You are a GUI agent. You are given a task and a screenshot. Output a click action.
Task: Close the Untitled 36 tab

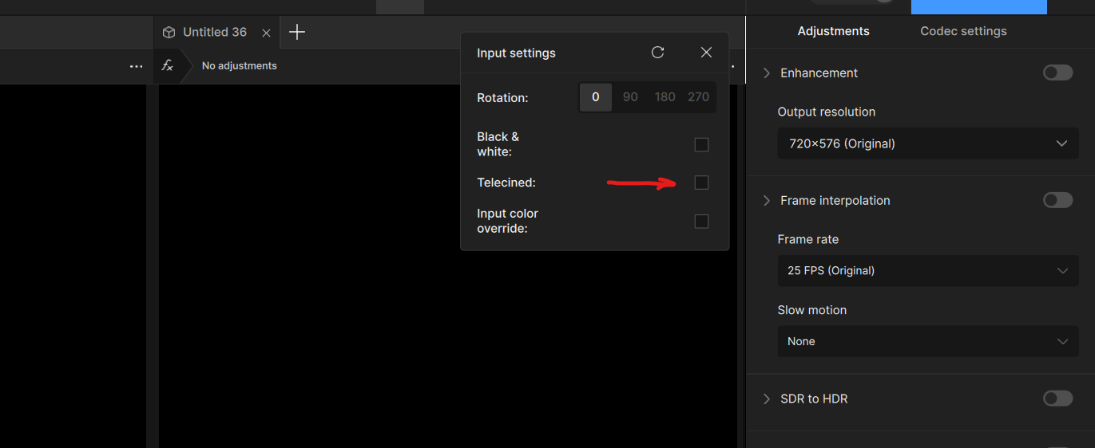(x=266, y=33)
